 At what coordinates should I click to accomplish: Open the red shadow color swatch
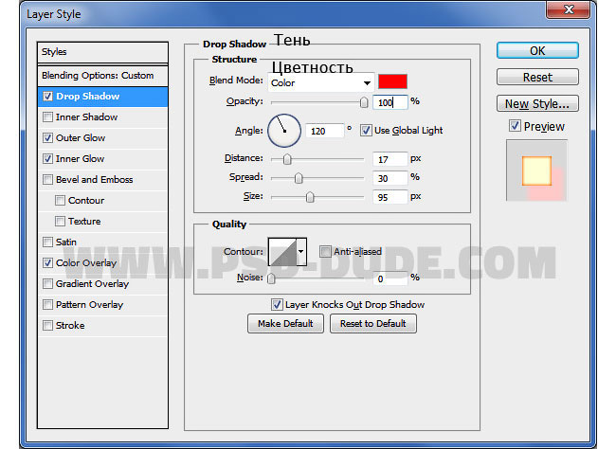tap(392, 81)
